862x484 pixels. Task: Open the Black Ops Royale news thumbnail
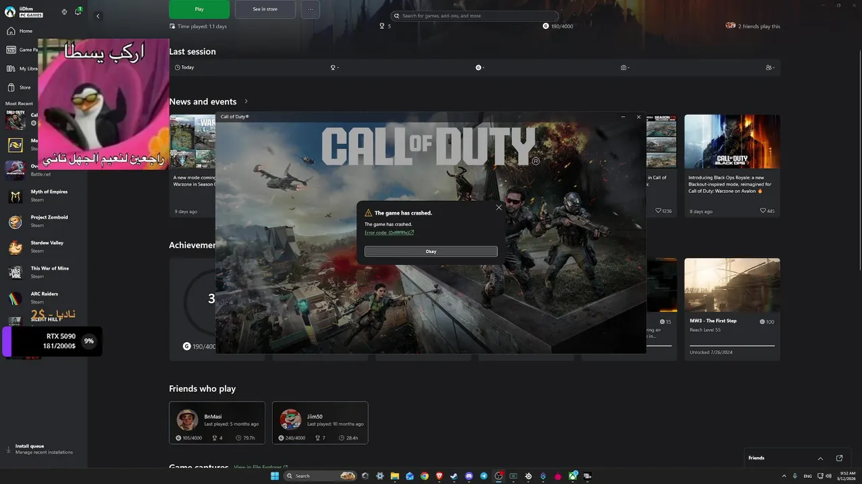click(x=732, y=141)
